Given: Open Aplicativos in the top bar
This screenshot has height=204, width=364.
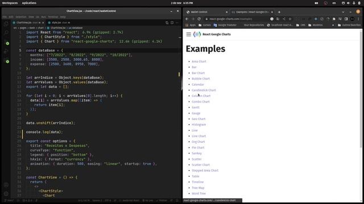Looking at the screenshot, I should coord(29,3).
